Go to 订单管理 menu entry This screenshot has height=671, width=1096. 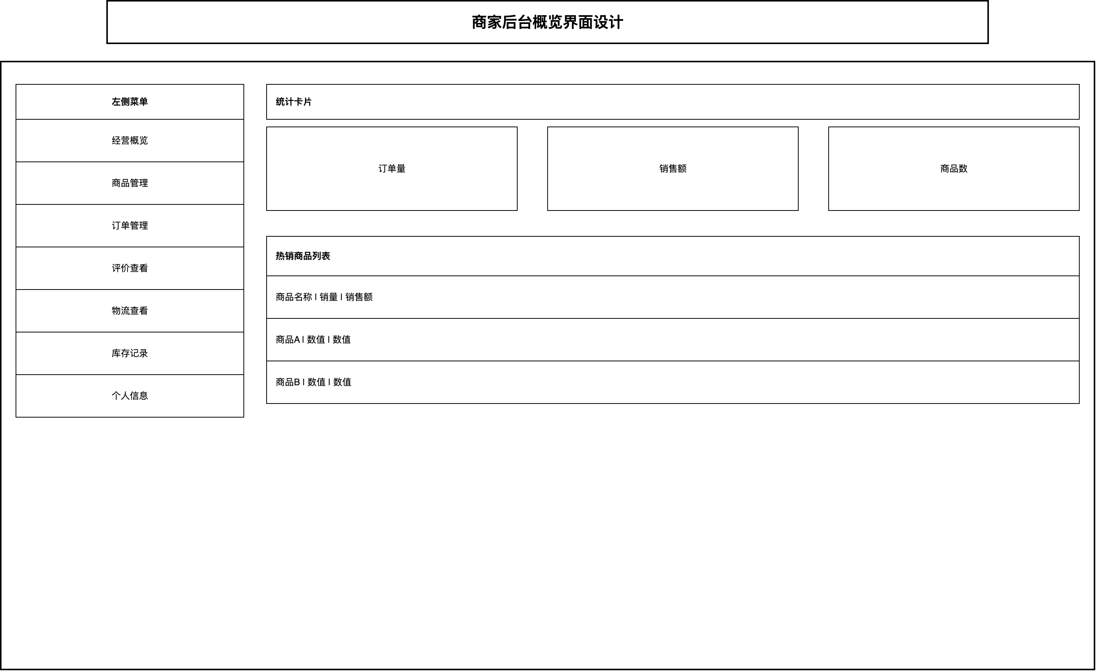point(129,226)
